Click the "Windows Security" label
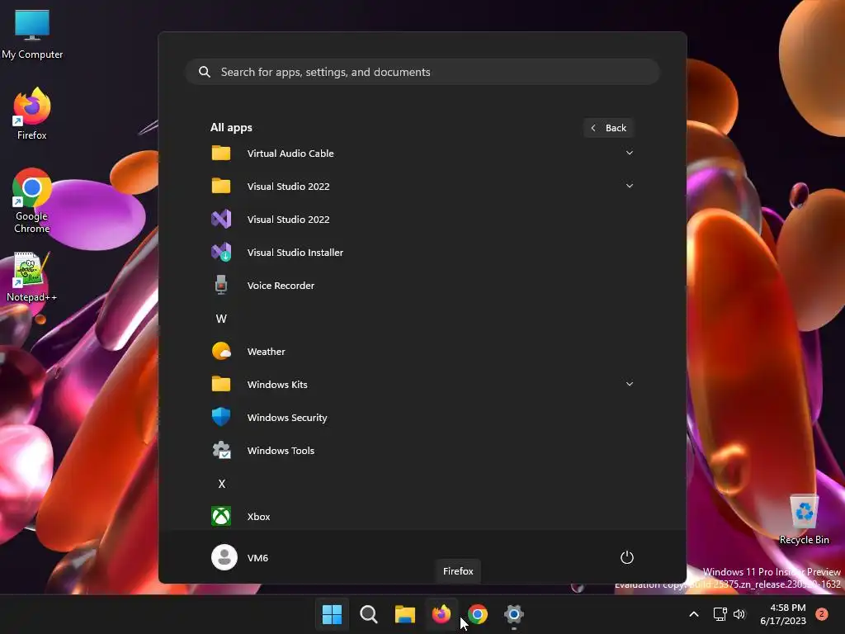The image size is (845, 634). [287, 417]
